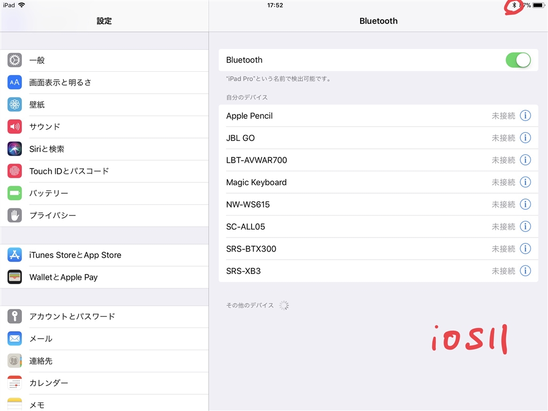Open 一般 settings
Screen dimensions: 548x411
click(104, 60)
